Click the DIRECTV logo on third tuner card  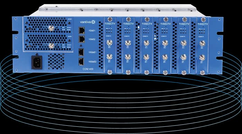coord(147,24)
